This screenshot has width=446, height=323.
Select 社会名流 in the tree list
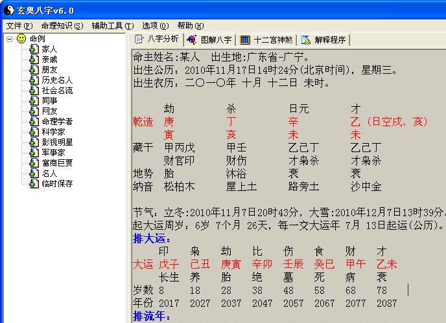tap(57, 91)
